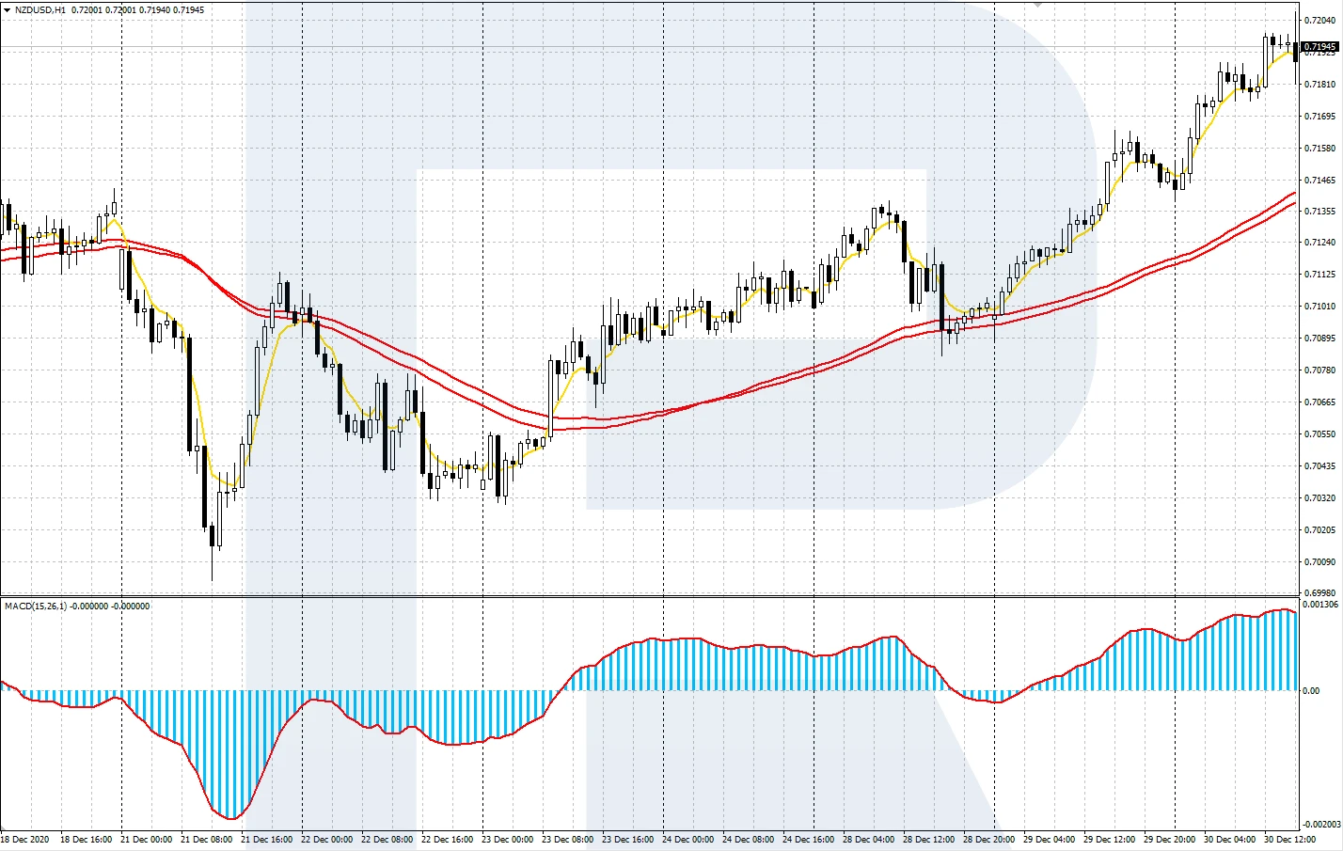Viewport: 1343px width, 851px height.
Task: Click time axis label 21 Dec 08:00
Action: [207, 839]
